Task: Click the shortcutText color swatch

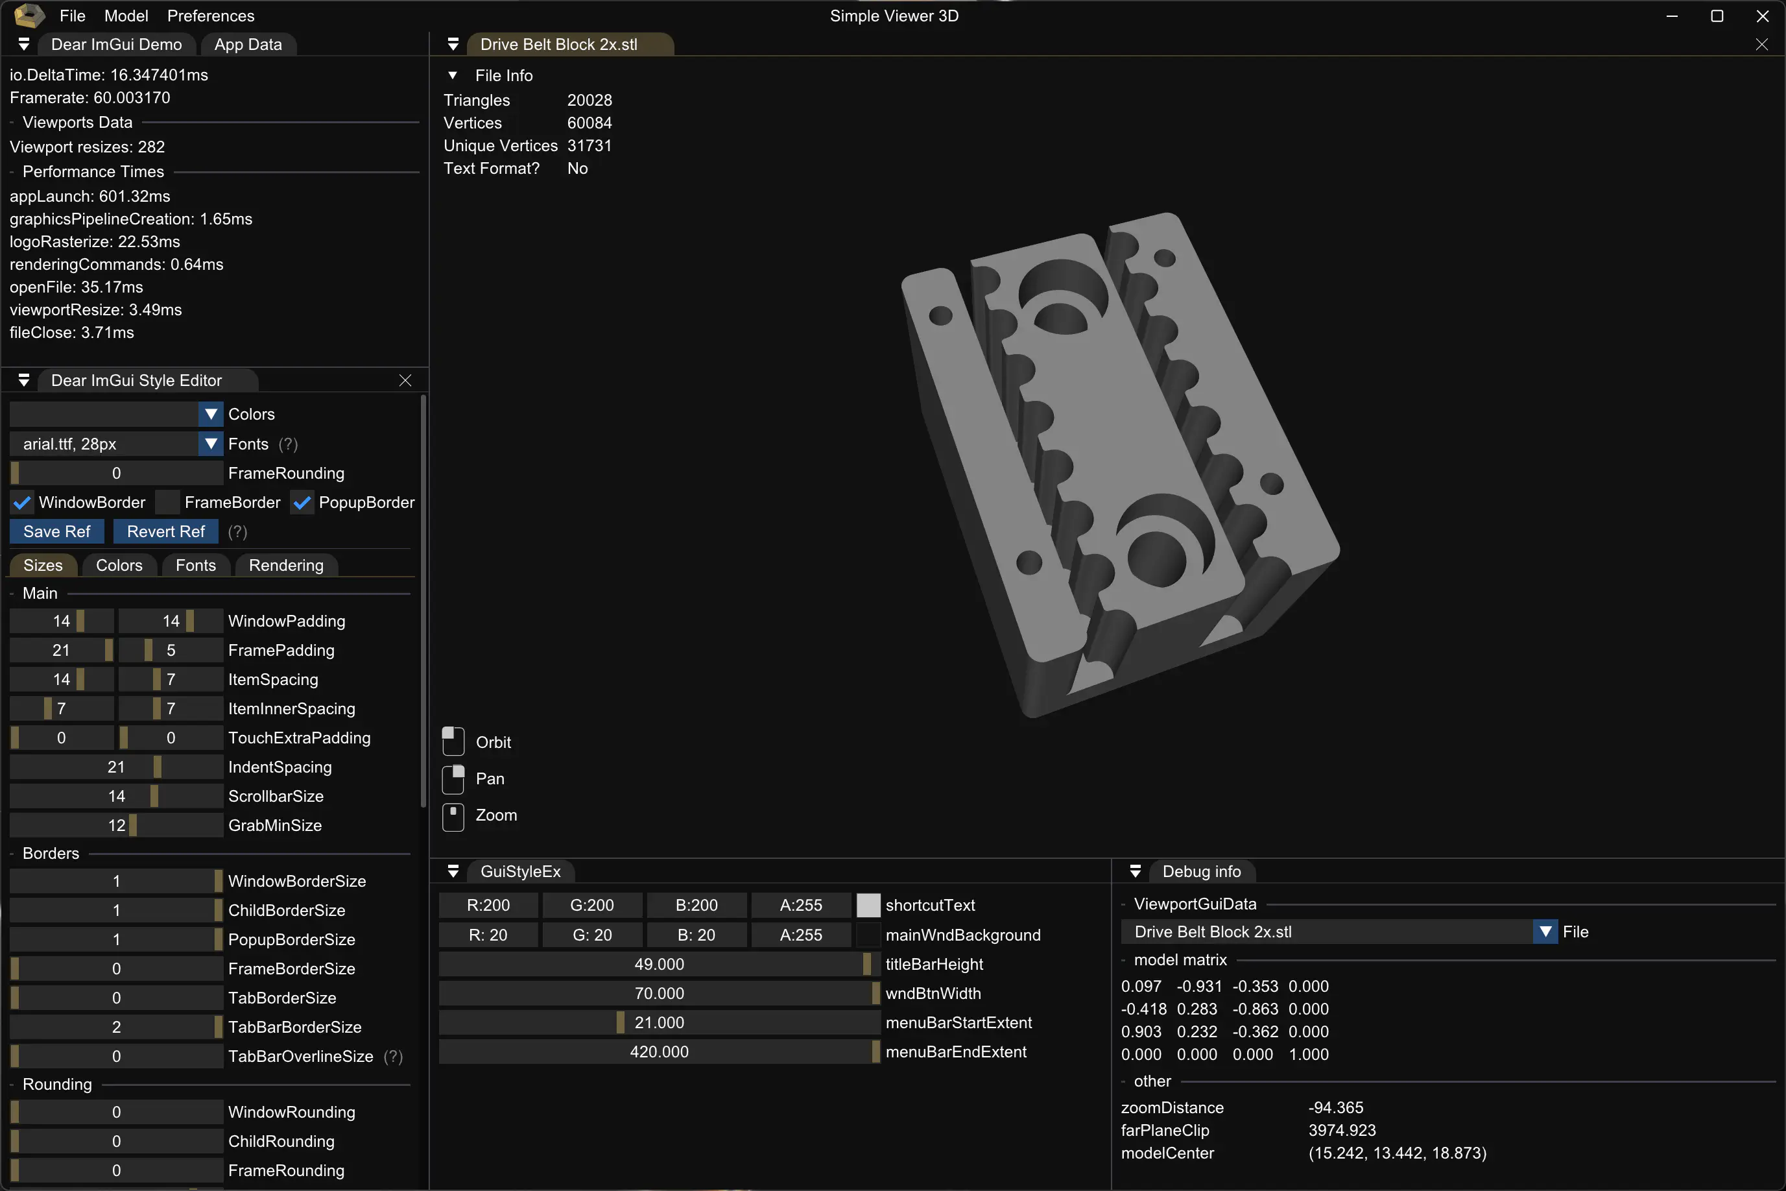Action: [x=868, y=905]
